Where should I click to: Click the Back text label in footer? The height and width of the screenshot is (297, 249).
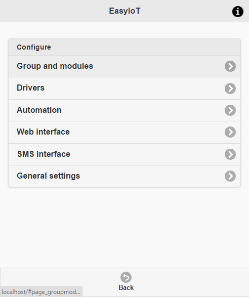coord(126,288)
